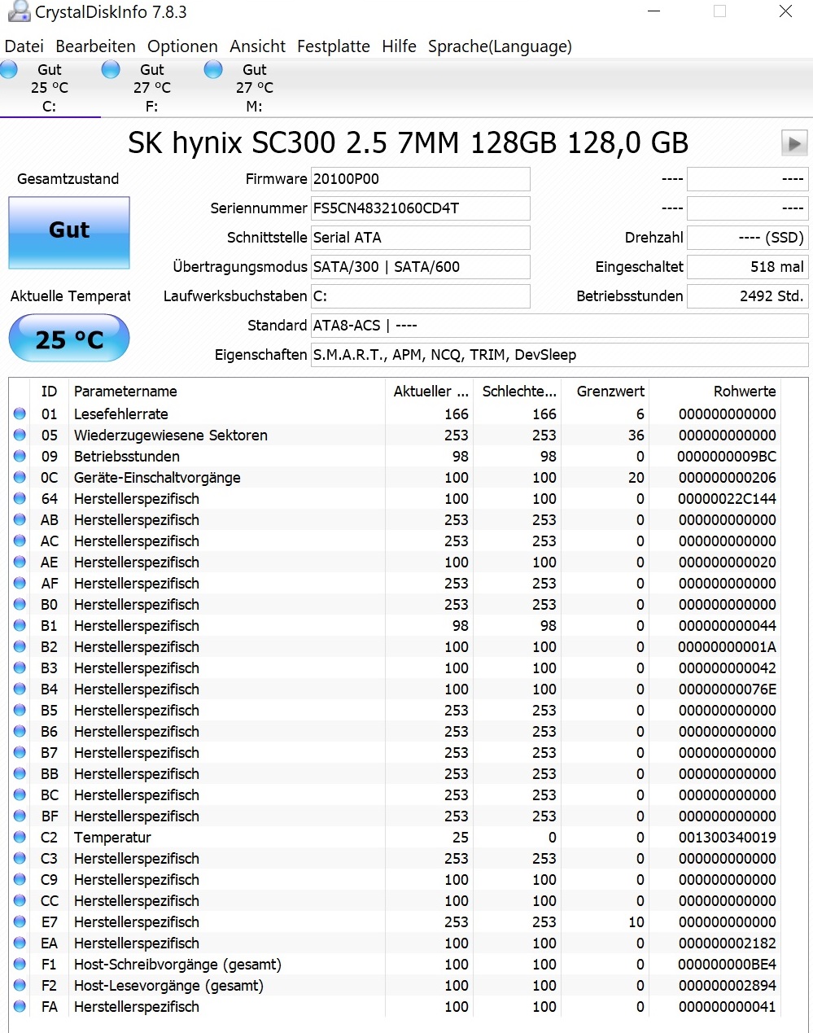Click the next disk arrow button

tap(794, 143)
